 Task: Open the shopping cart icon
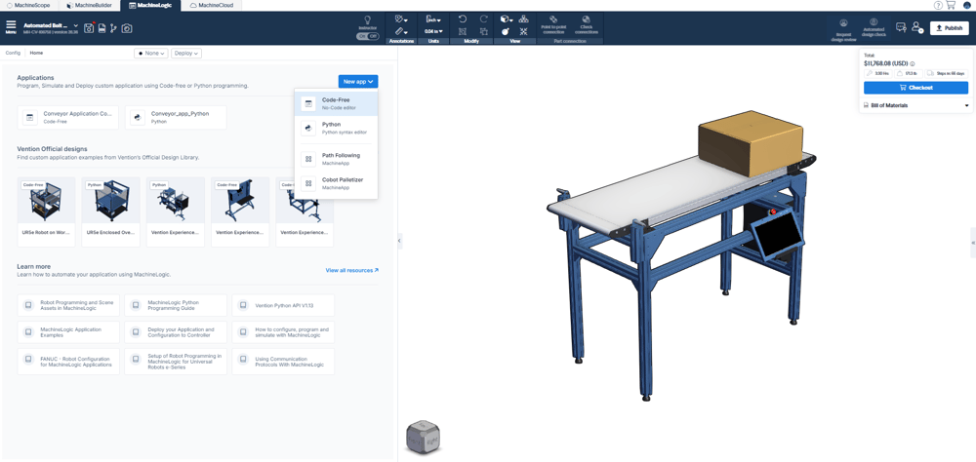[x=951, y=5]
